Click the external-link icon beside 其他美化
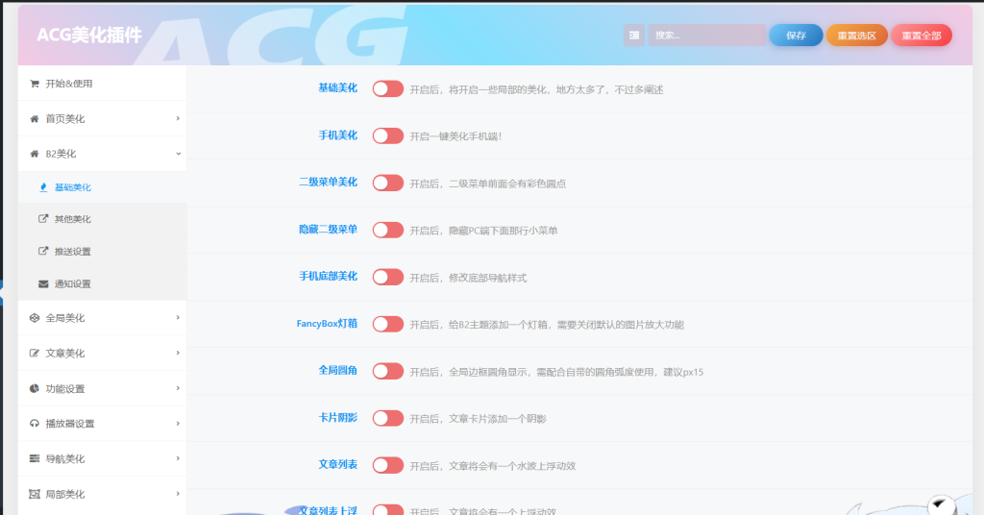The height and width of the screenshot is (515, 984). point(43,219)
